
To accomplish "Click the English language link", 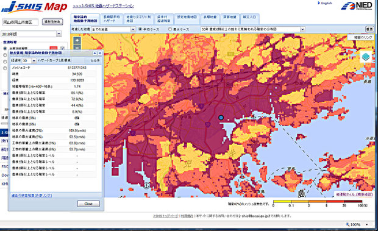I will [x=325, y=3].
